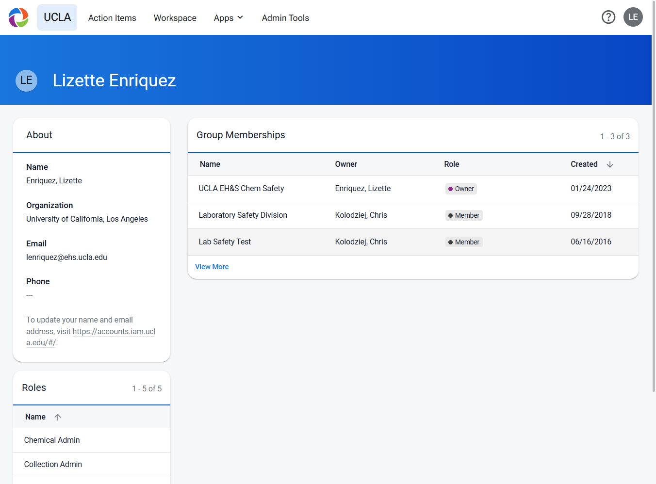Click Member badge for Lab Safety Test
This screenshot has width=656, height=484.
[464, 242]
